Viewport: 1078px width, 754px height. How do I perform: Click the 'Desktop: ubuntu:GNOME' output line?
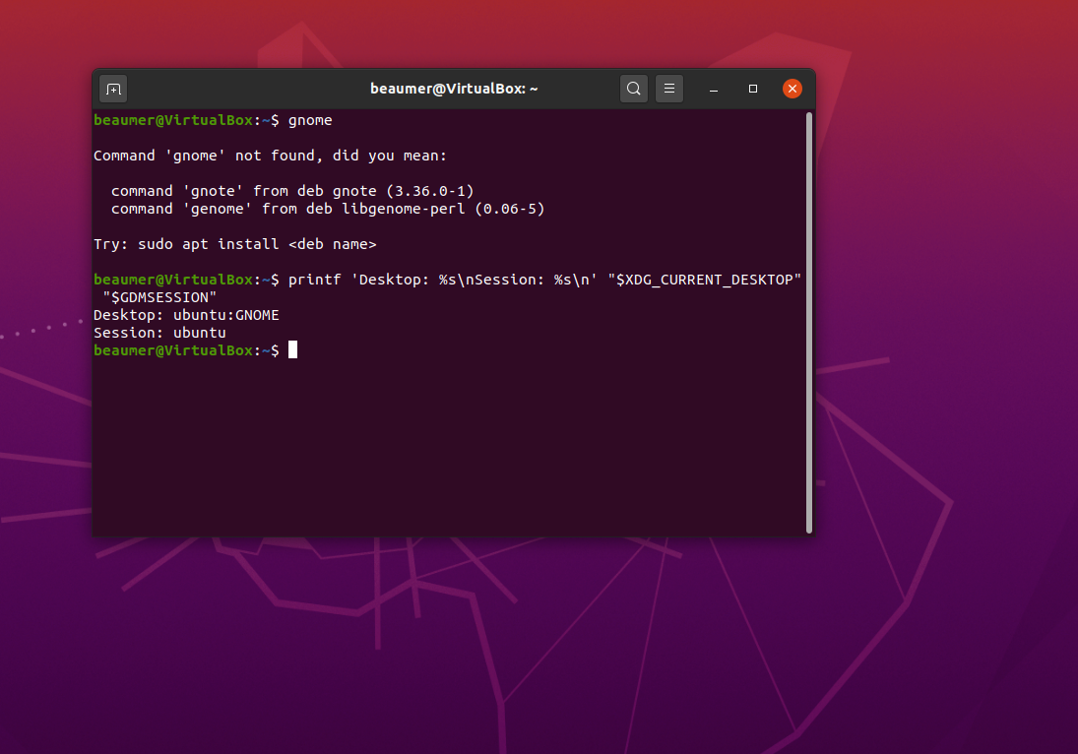(186, 315)
